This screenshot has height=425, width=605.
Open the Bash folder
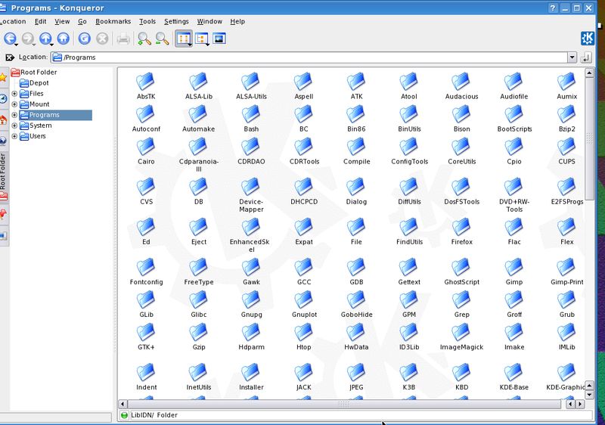[251, 119]
